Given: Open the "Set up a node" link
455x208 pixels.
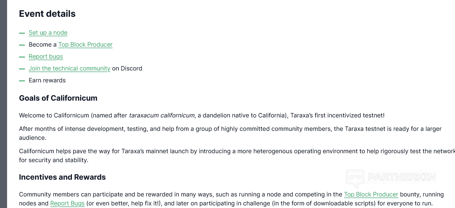Looking at the screenshot, I should 48,33.
